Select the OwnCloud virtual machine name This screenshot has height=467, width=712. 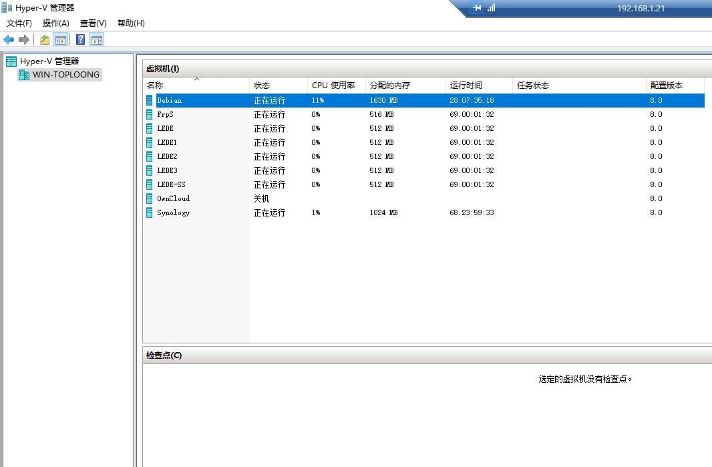[x=174, y=198]
